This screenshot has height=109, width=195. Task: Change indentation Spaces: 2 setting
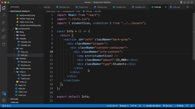124,106
